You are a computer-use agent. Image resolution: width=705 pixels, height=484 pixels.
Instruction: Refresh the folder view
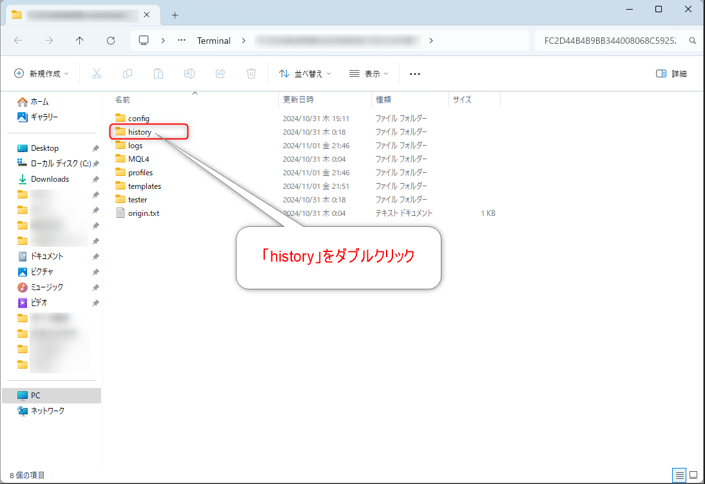pos(110,40)
